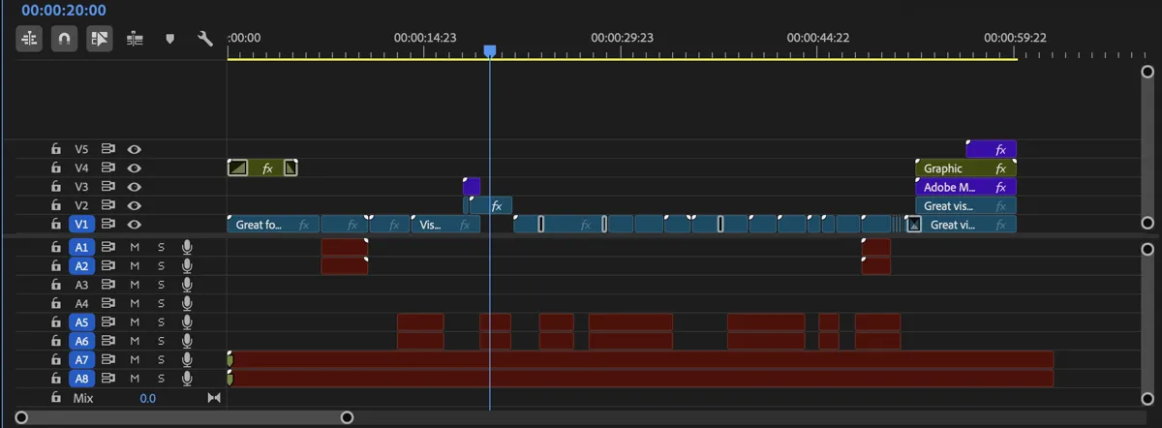Enable voice-over record on A2
This screenshot has width=1162, height=428.
187,265
